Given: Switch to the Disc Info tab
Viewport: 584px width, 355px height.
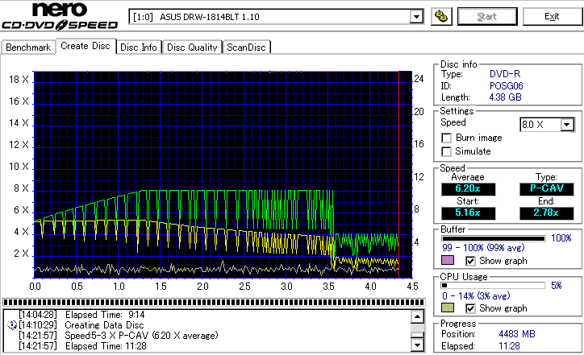Looking at the screenshot, I should pos(139,47).
